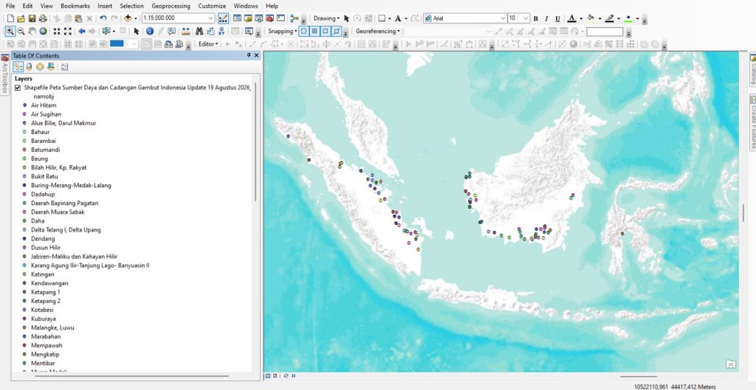
Task: List layers by Selection
Action: point(51,67)
